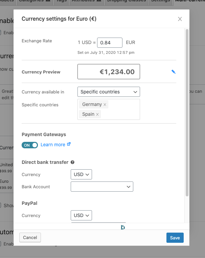Click the Save button

click(x=175, y=238)
